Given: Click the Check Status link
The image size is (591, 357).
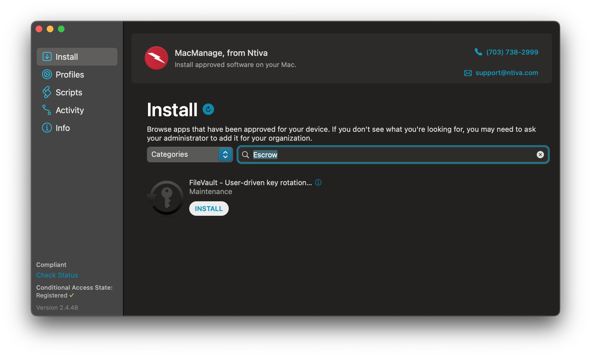Looking at the screenshot, I should click(x=57, y=275).
